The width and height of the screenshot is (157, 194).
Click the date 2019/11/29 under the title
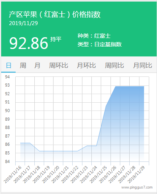23,23
